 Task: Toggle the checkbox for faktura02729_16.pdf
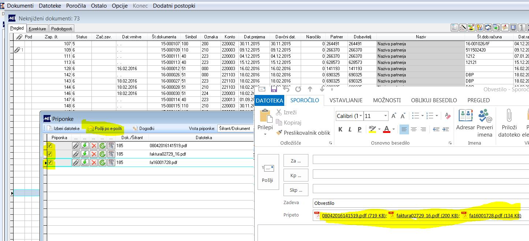[50, 154]
